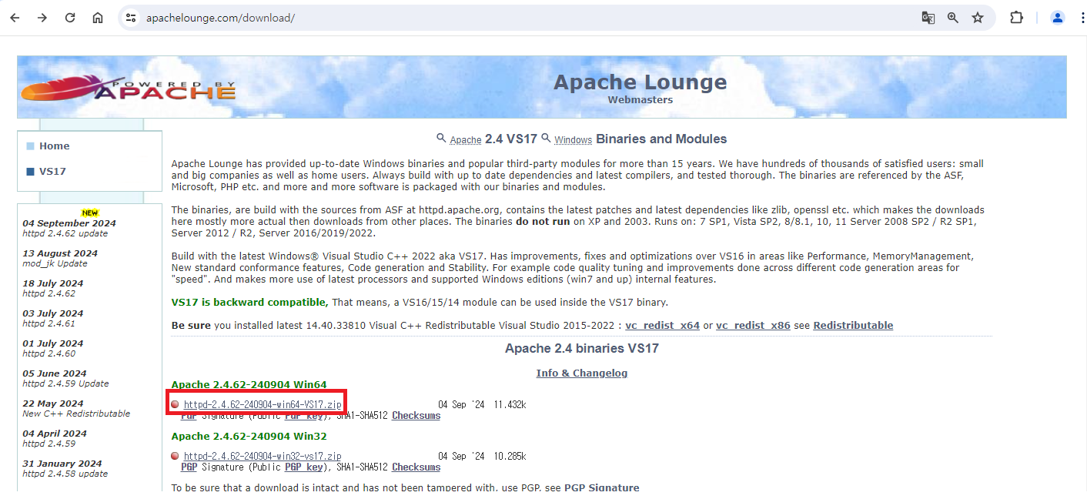This screenshot has height=499, width=1087.
Task: Click the magnifier icon before Windows heading
Action: [x=546, y=138]
